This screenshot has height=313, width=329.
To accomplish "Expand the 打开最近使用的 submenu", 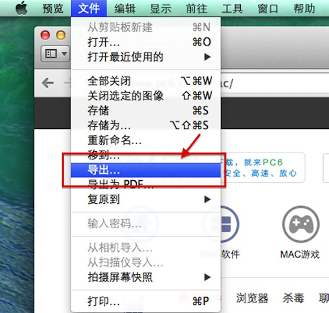I will 146,56.
